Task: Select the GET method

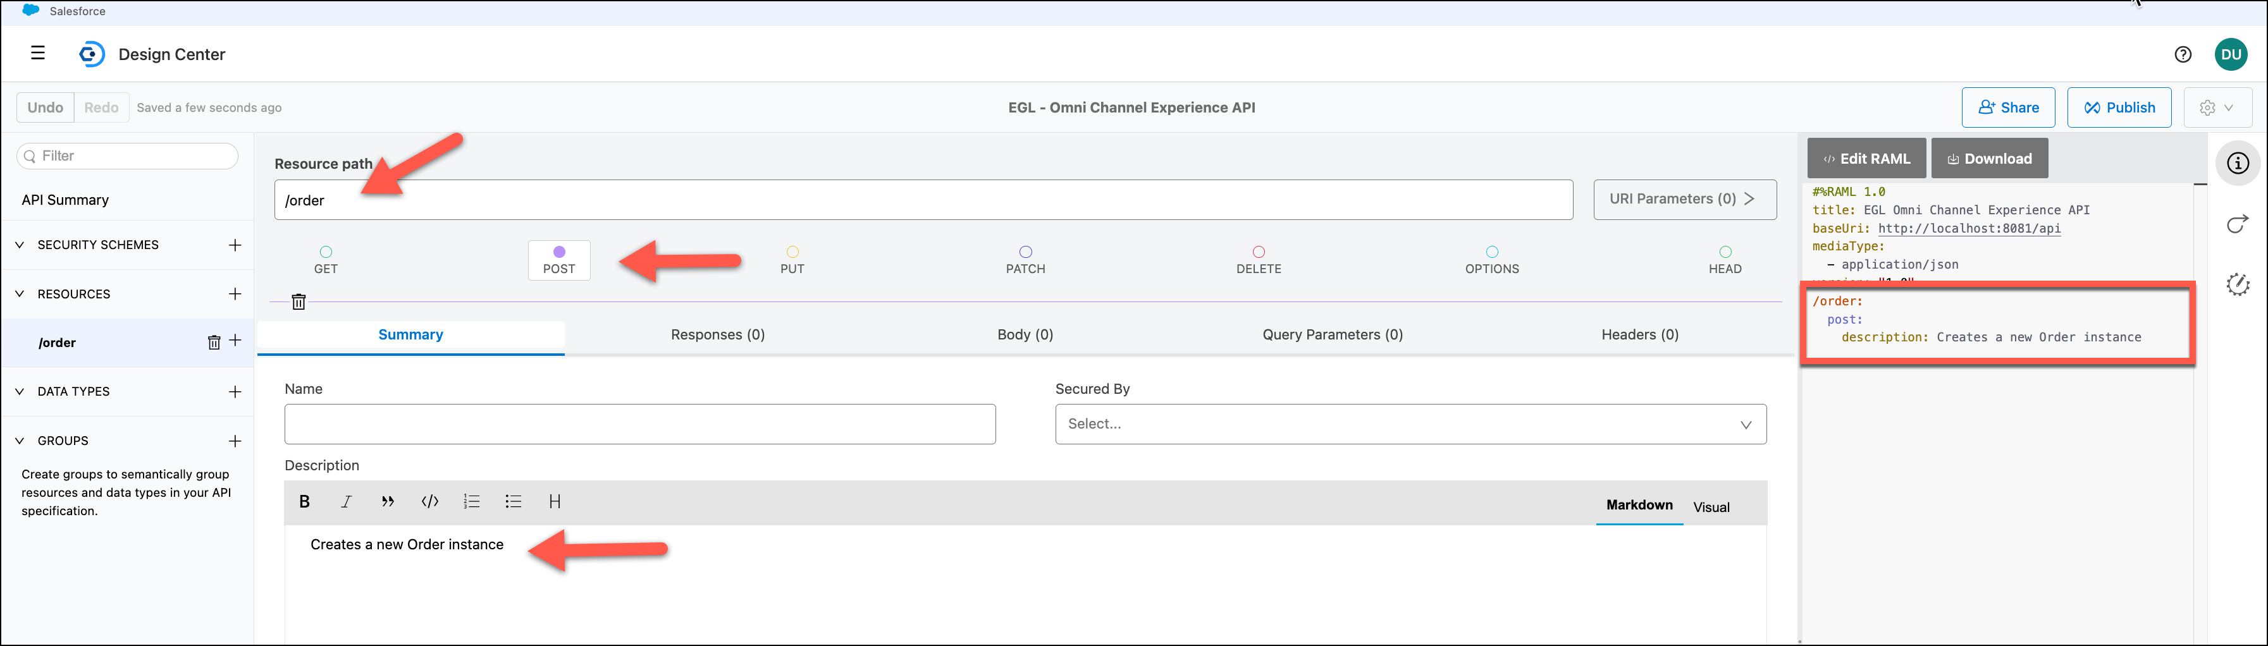Action: [326, 260]
